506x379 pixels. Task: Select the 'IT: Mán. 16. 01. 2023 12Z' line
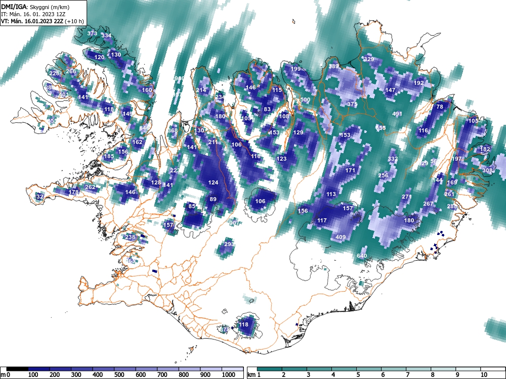click(33, 14)
